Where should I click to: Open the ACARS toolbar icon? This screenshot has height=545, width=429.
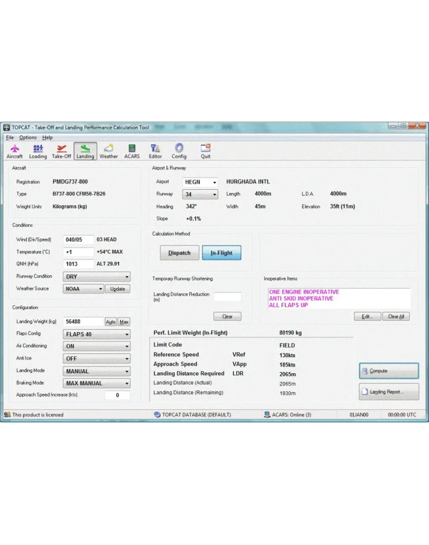pyautogui.click(x=132, y=151)
